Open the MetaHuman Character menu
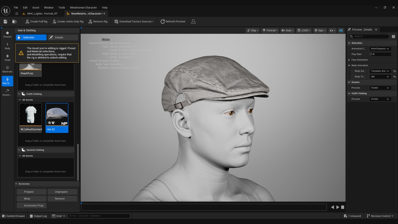The image size is (398, 224). click(x=83, y=7)
